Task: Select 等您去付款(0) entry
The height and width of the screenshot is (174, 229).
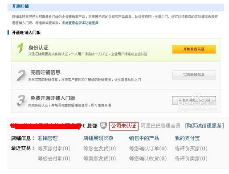Action: [x=54, y=158]
